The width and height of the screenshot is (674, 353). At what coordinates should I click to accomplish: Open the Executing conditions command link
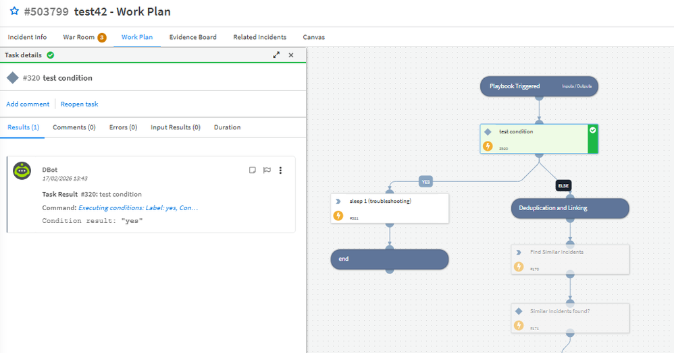pos(138,207)
